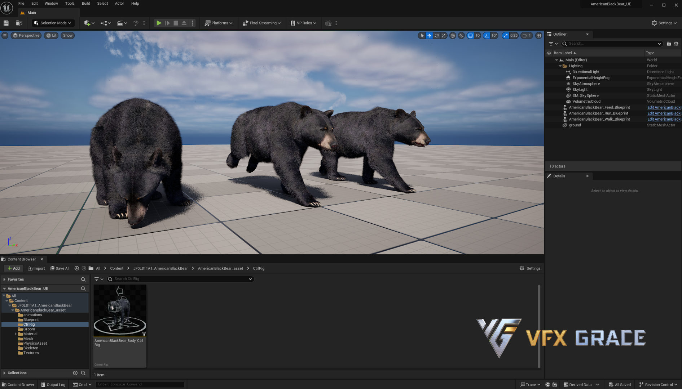Click Save All in Content Browser
Viewport: 682px width, 389px height.
60,268
